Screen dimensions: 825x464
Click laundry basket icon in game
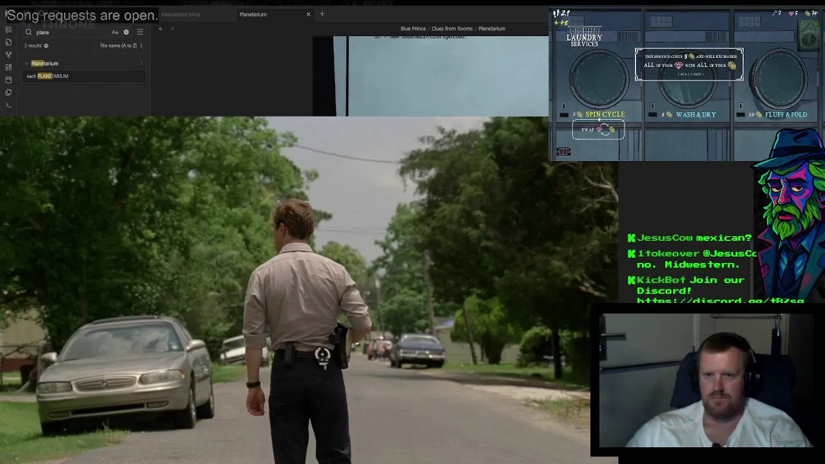pos(584,31)
